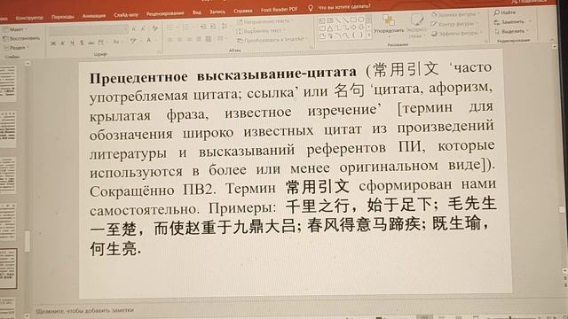
Task: Switch to the Переходы tab
Action: [x=63, y=17]
